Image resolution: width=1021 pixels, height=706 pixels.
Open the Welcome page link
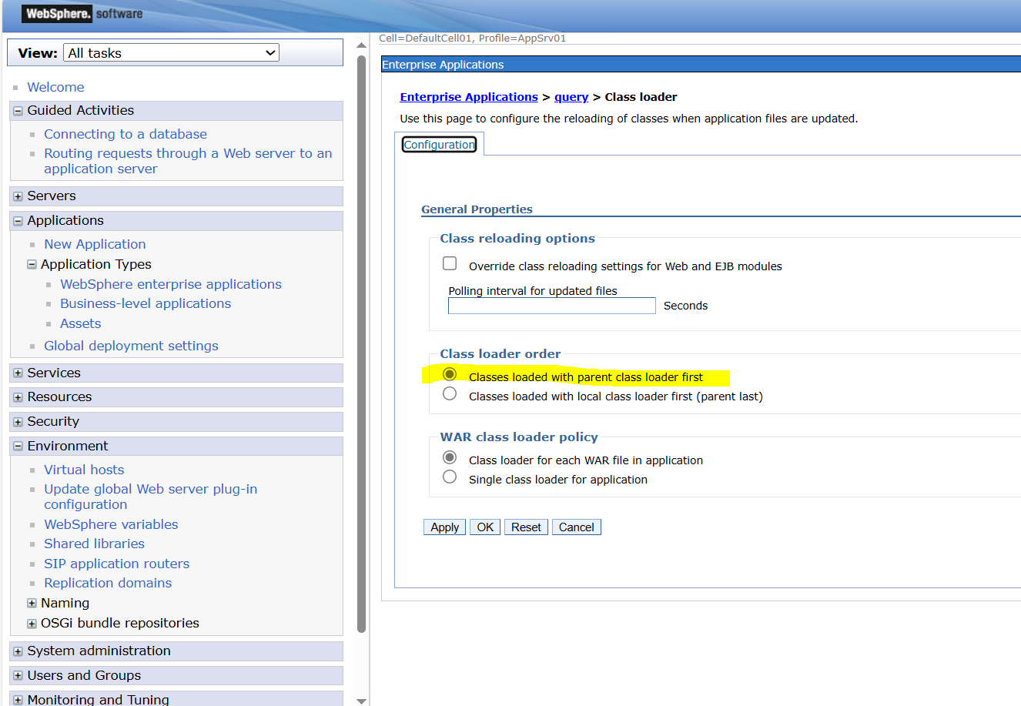click(x=55, y=87)
